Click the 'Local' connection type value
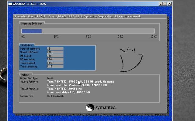The height and width of the screenshot is (121, 195). tap(50, 78)
